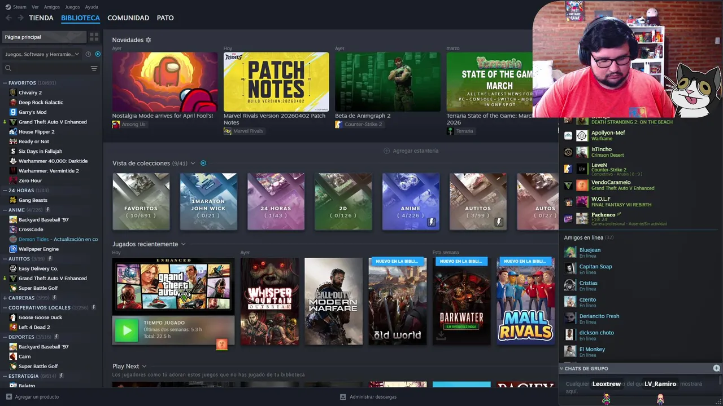
Task: Click Goose Goose Duck icon in sidebar
Action: point(13,317)
